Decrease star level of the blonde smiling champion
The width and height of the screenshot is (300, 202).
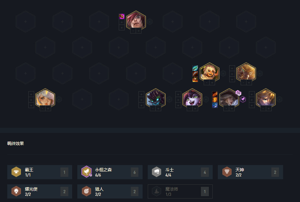click(206, 83)
